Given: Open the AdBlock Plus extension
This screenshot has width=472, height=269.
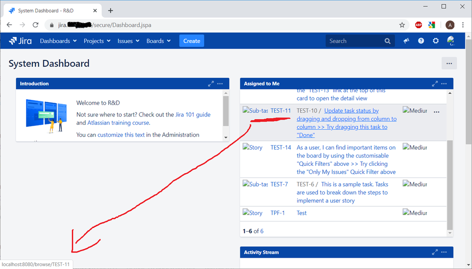Looking at the screenshot, I should [x=419, y=25].
